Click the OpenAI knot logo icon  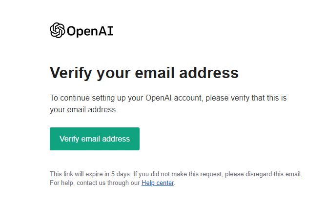(57, 31)
